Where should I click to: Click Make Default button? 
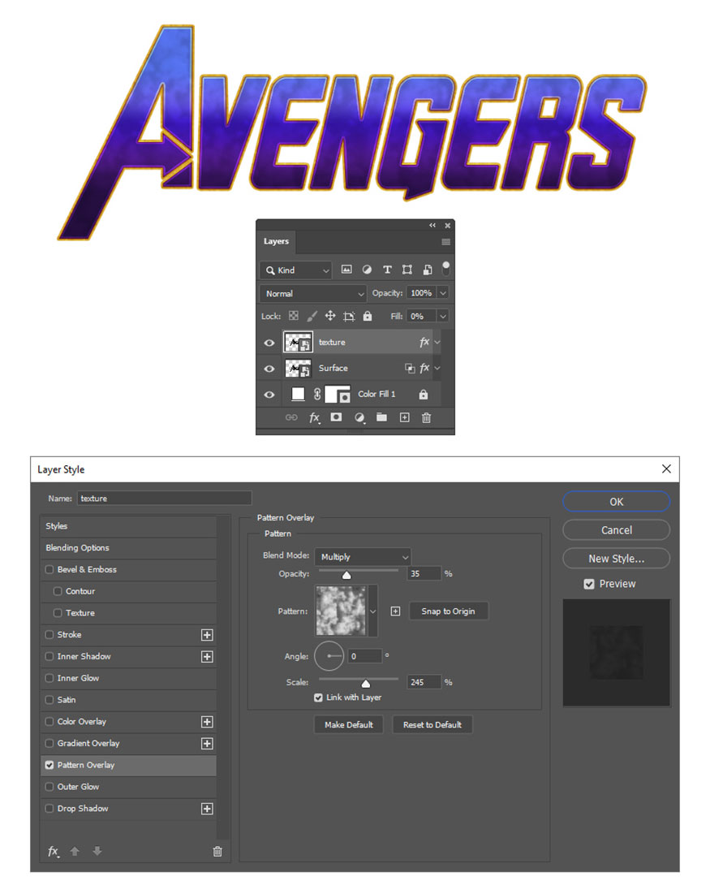(x=349, y=724)
